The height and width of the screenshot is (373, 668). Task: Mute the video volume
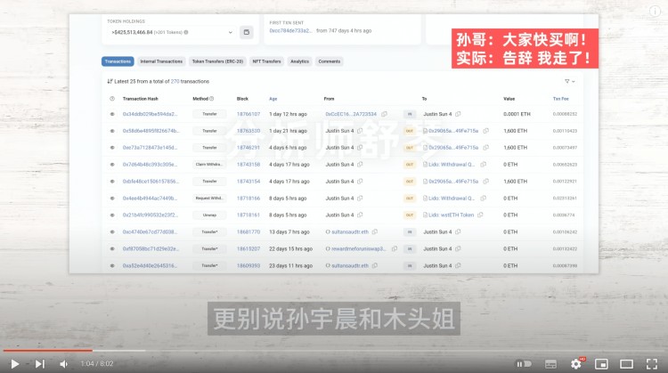point(64,363)
